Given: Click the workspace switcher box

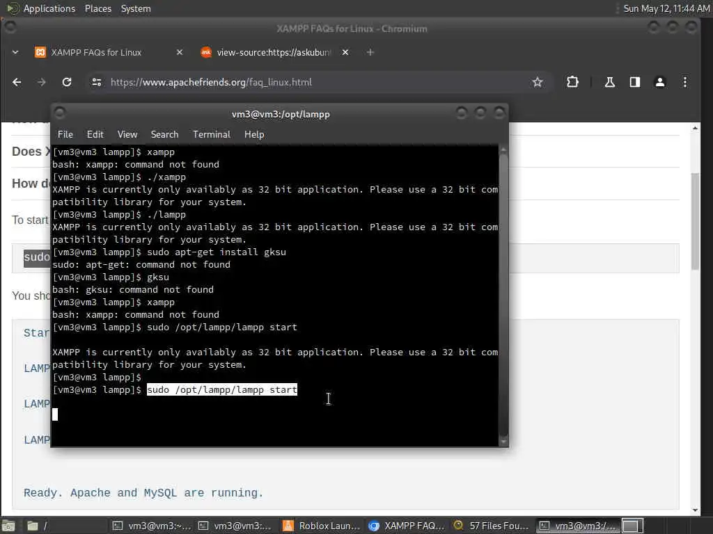Looking at the screenshot, I should (632, 526).
